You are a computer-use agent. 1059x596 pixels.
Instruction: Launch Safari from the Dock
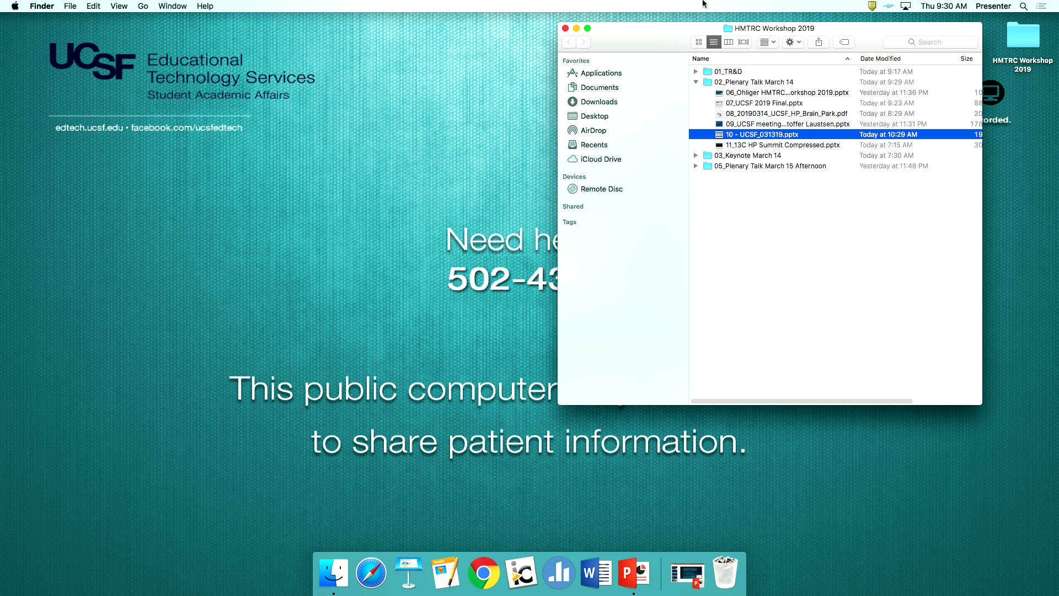tap(371, 573)
